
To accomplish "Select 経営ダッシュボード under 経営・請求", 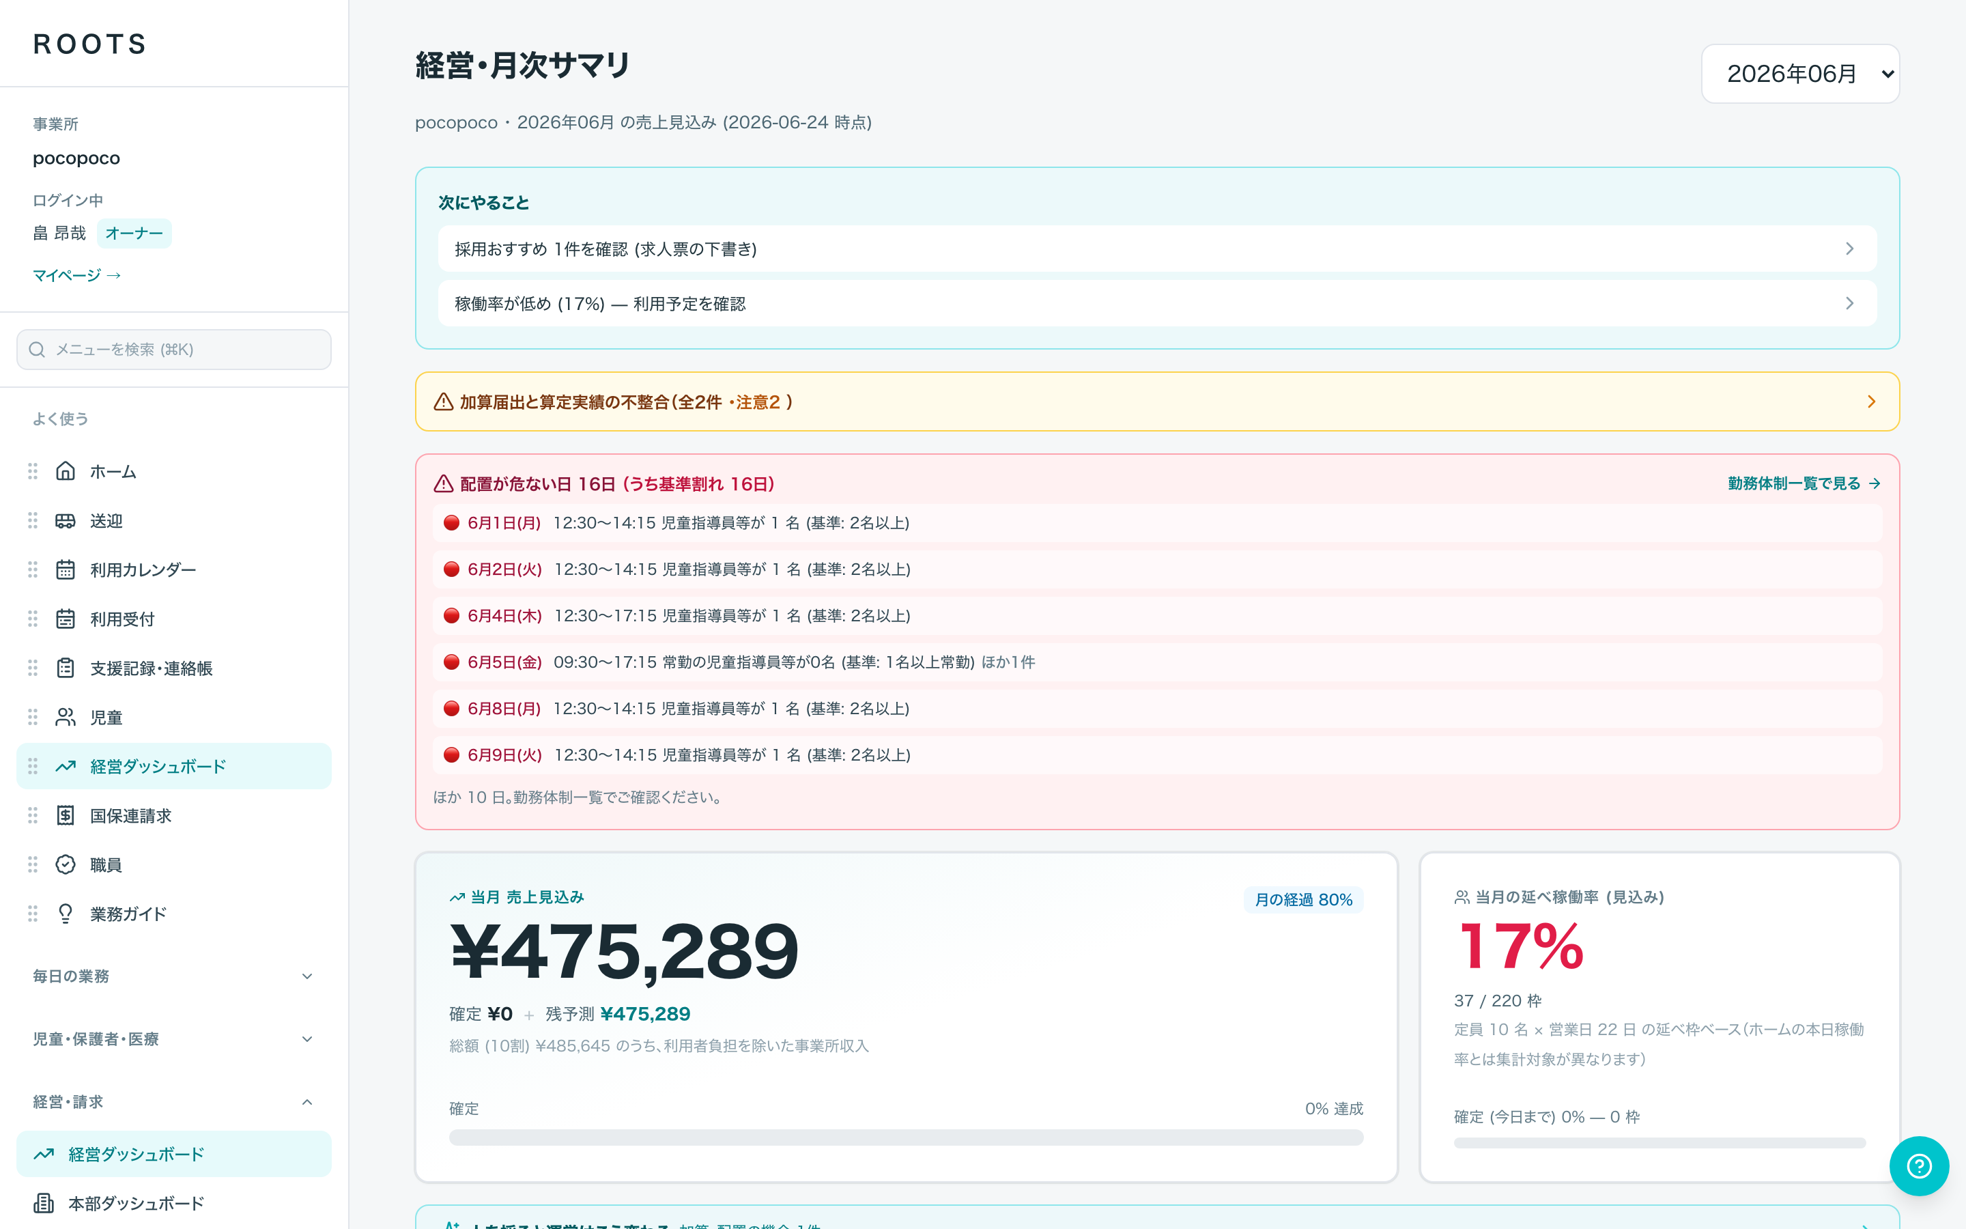I will pyautogui.click(x=173, y=1154).
